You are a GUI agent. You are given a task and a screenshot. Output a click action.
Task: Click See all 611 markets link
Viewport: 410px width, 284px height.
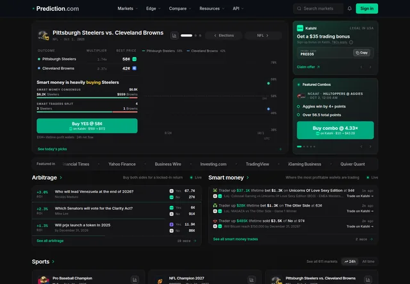[x=322, y=262]
